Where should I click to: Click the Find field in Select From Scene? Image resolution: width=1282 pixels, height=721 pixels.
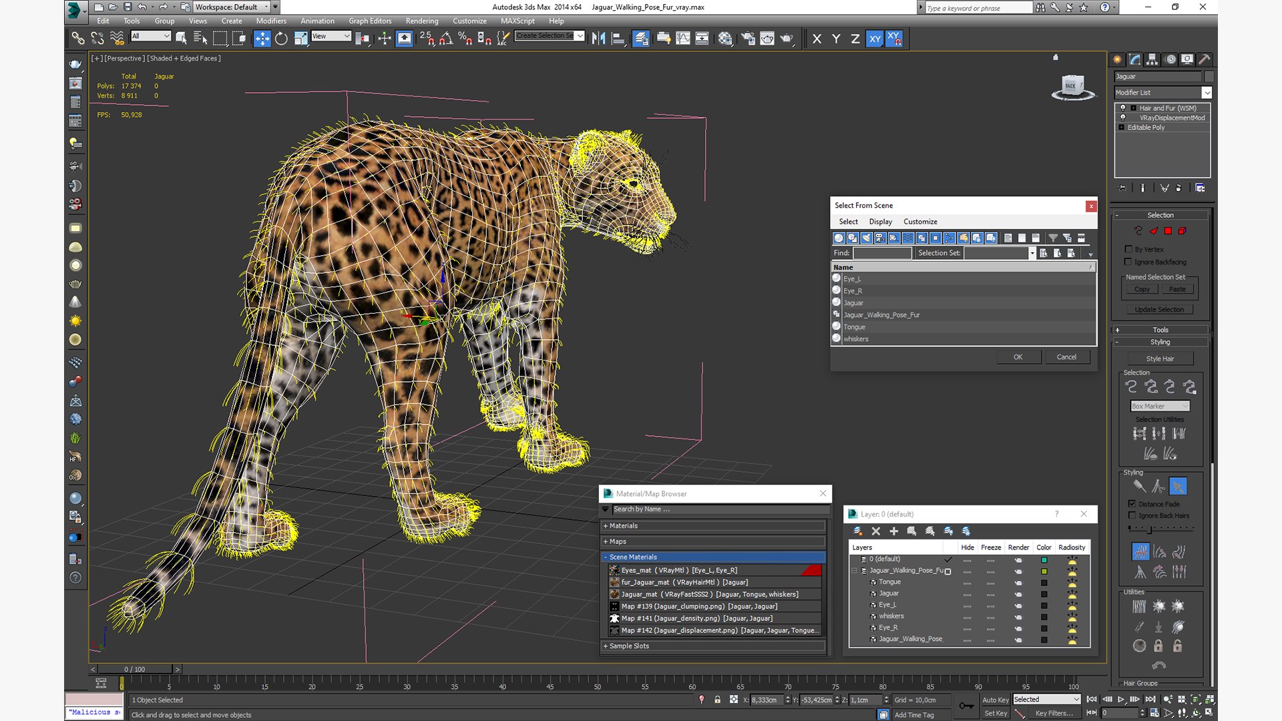pyautogui.click(x=882, y=253)
